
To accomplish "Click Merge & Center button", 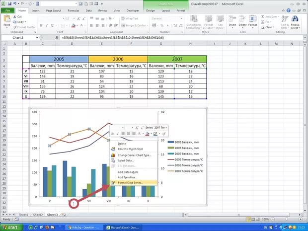I will tap(134, 25).
